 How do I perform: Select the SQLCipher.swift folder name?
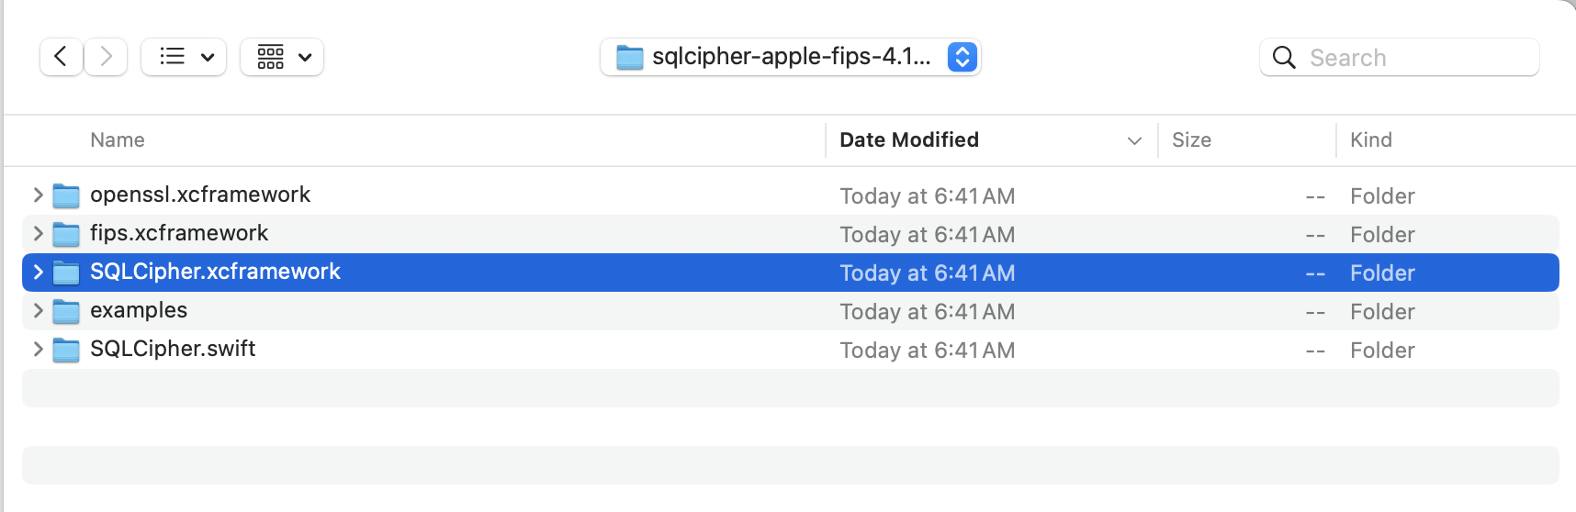point(173,349)
